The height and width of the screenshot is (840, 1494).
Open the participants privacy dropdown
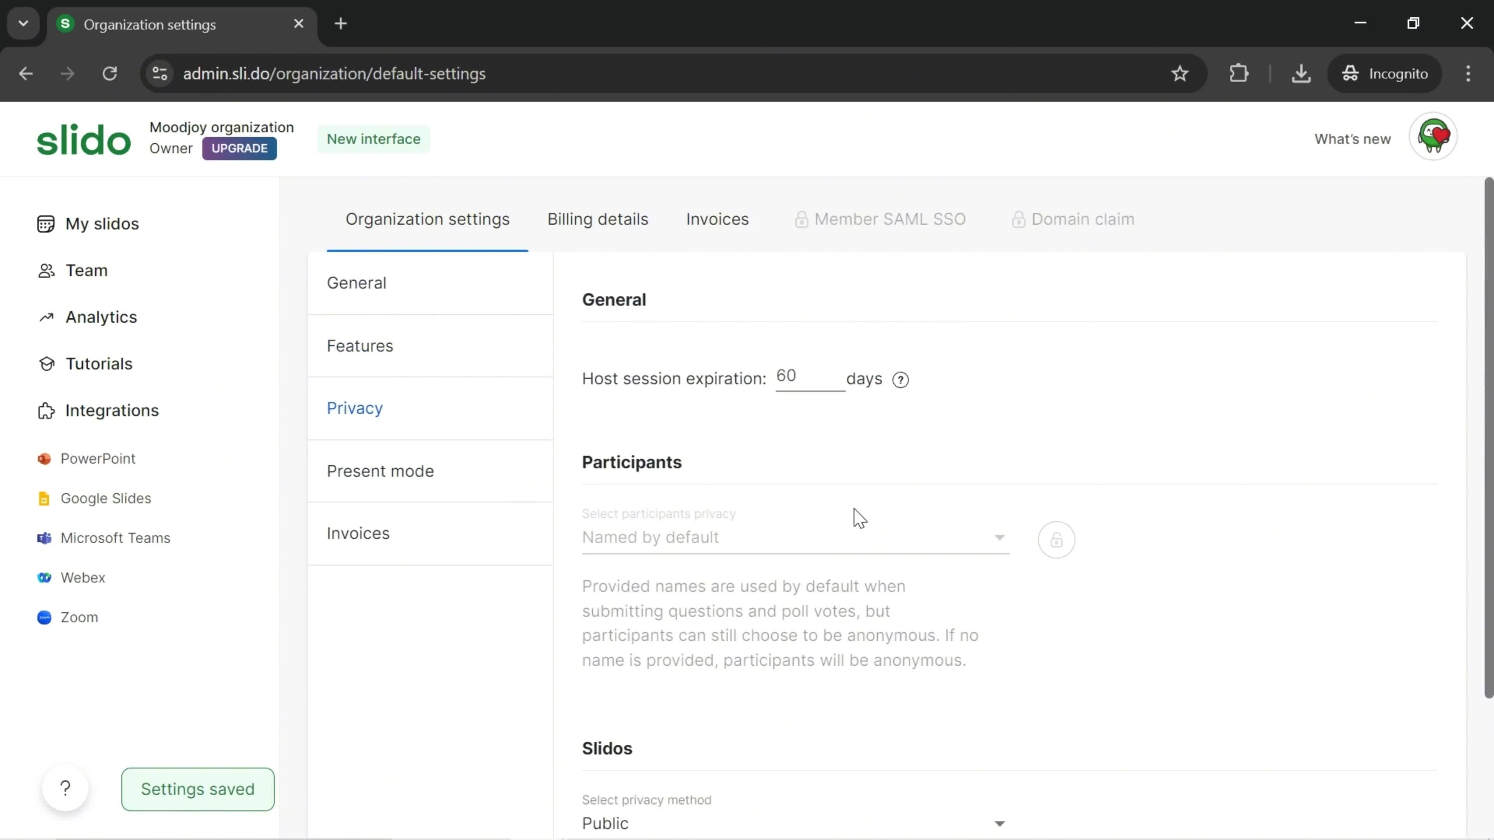click(x=795, y=537)
